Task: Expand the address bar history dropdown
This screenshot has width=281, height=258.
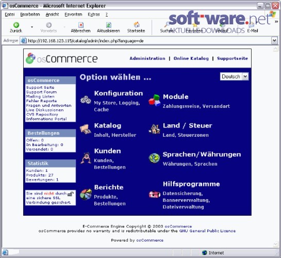Action: pyautogui.click(x=274, y=41)
